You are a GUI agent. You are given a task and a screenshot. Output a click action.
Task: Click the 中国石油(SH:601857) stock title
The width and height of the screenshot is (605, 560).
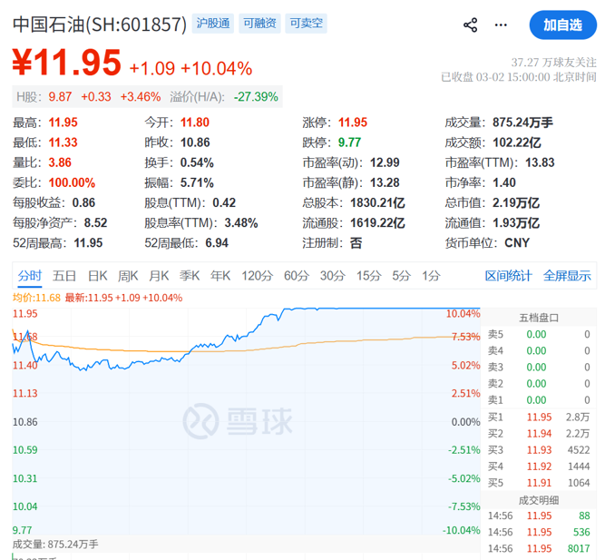100,25
